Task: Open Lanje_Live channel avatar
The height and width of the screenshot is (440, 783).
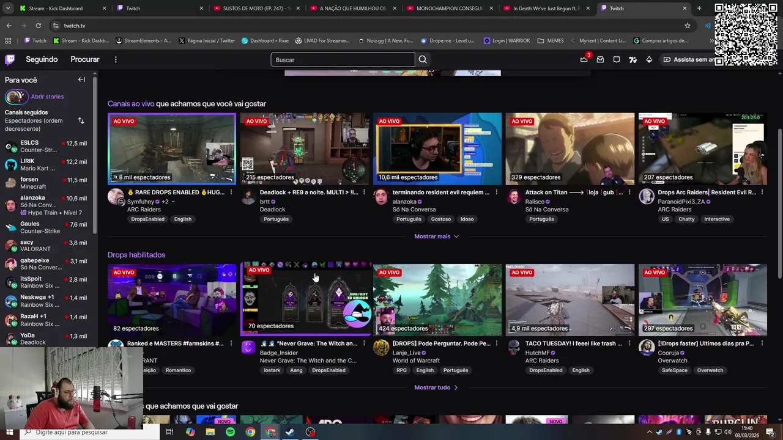Action: tap(381, 348)
